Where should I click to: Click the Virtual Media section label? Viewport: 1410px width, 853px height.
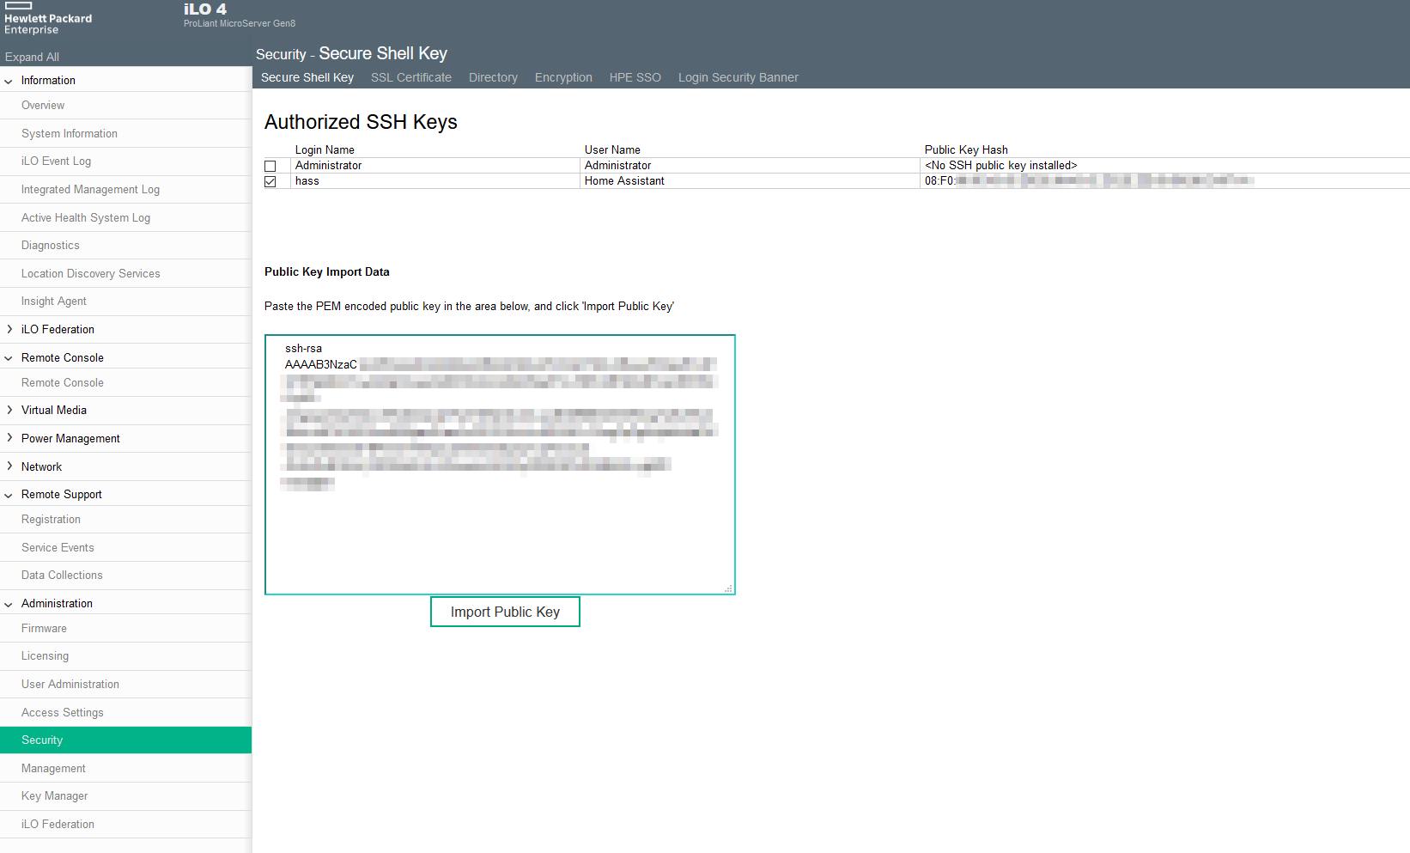click(x=54, y=410)
